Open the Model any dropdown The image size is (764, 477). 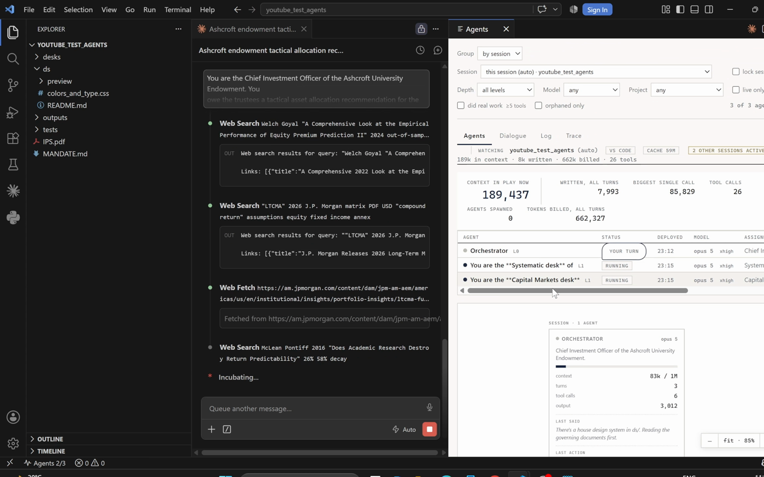(x=591, y=89)
